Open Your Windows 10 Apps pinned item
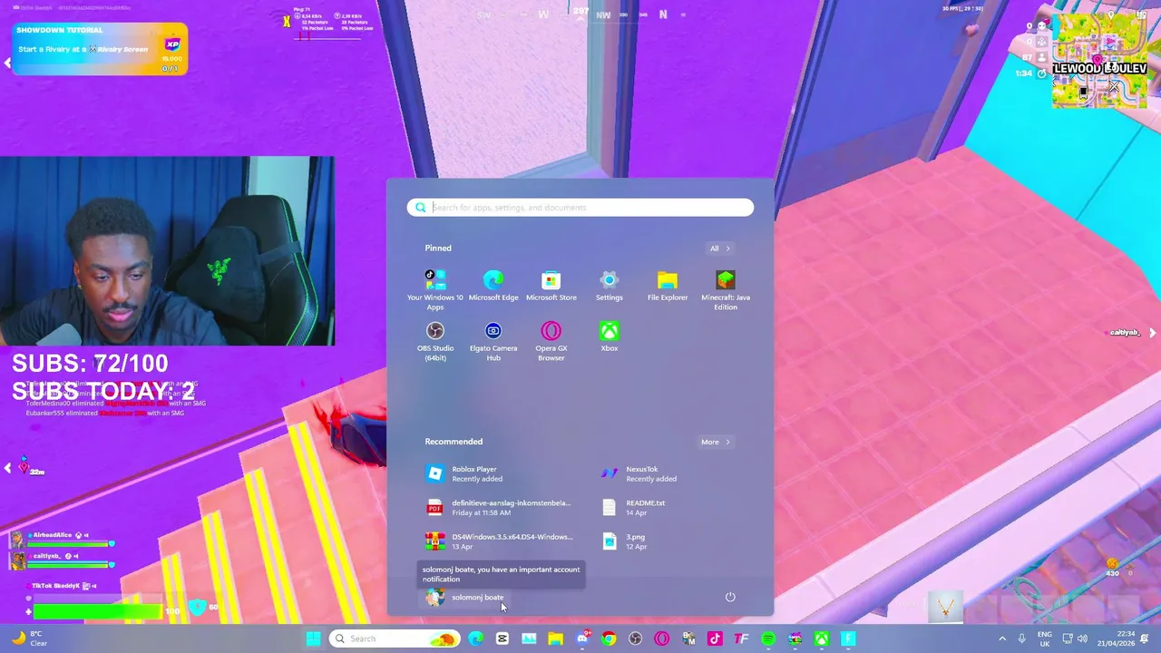The width and height of the screenshot is (1161, 653). pos(435,290)
